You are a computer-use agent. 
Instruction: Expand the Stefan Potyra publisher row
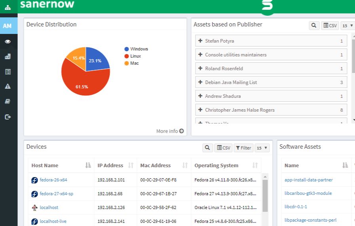(x=271, y=41)
